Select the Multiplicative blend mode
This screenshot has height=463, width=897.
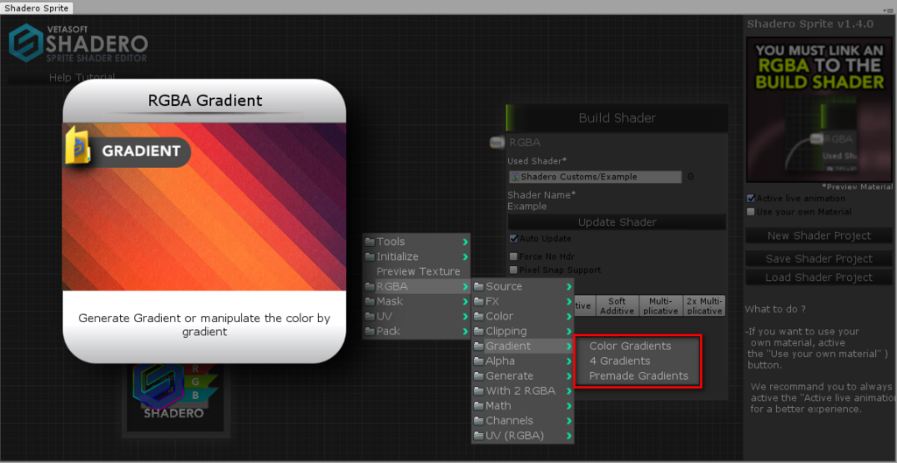point(660,305)
